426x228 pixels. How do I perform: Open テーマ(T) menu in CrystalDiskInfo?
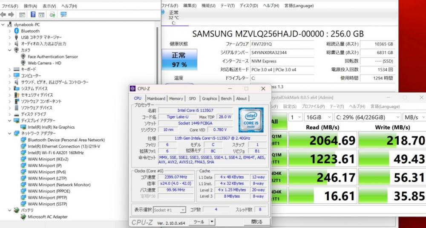point(227,6)
